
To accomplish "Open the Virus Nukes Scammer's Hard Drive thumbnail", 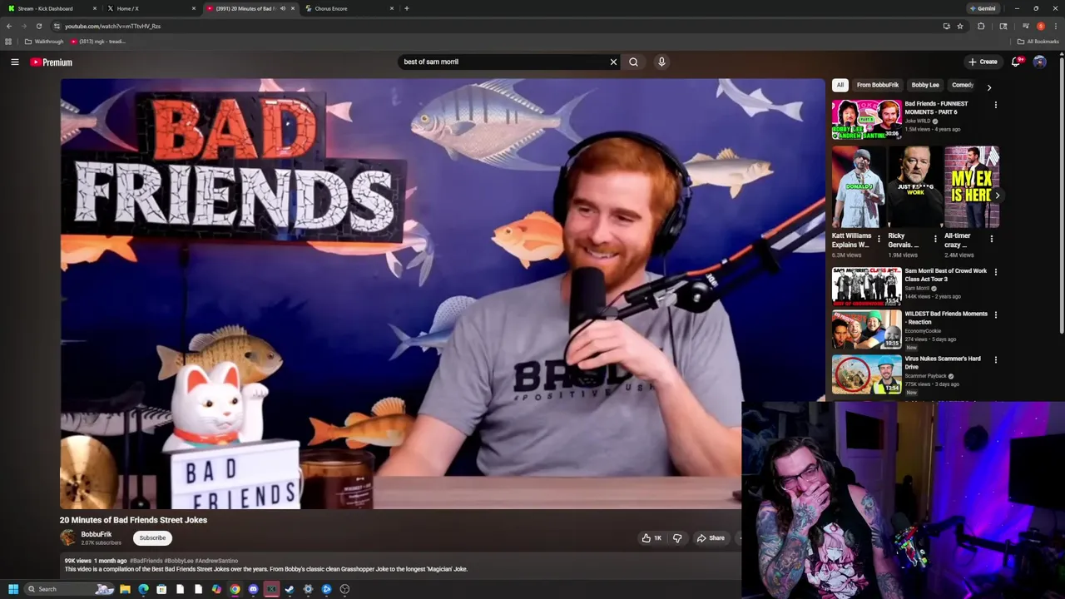I will point(866,374).
